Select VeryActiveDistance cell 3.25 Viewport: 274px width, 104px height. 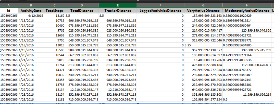(x=203, y=45)
